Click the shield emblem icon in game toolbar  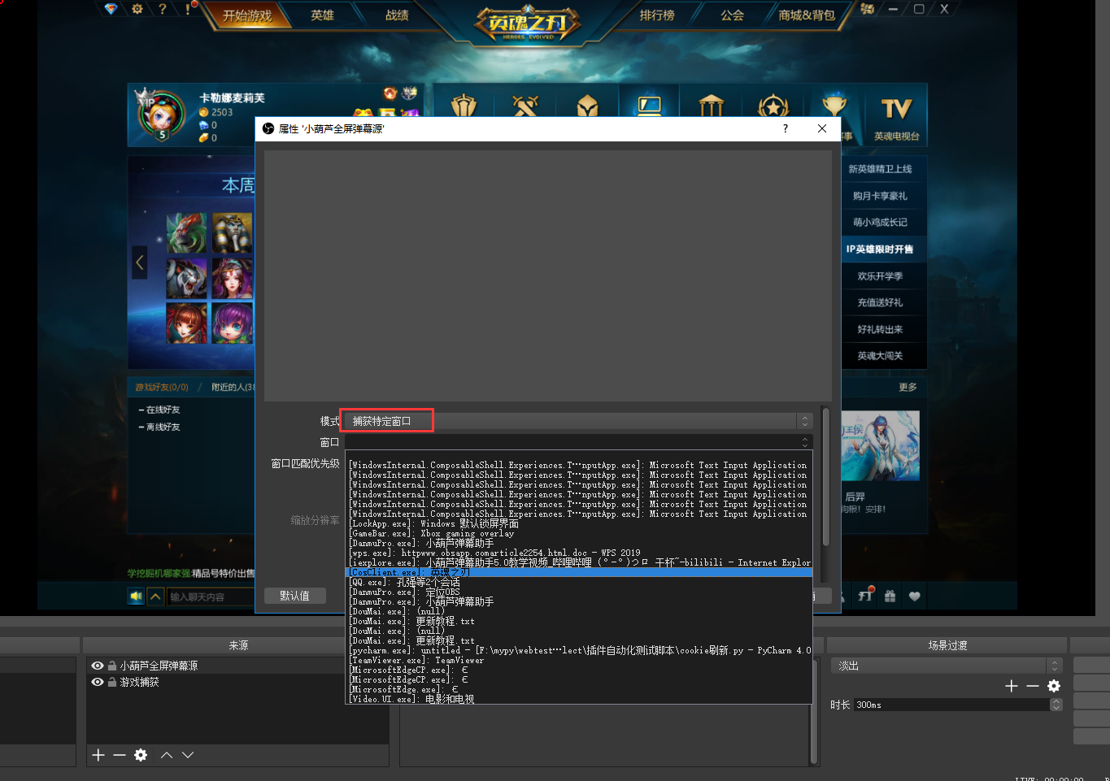click(464, 106)
